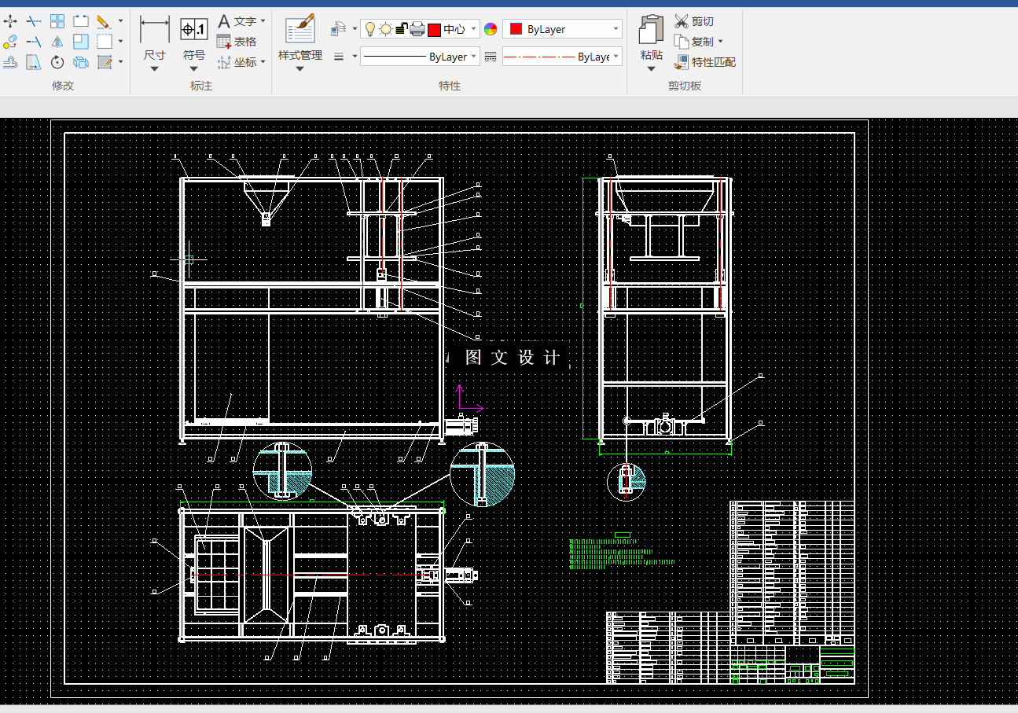Screen dimensions: 1018x713
Task: Toggle the layer freeze sun icon
Action: click(x=386, y=29)
